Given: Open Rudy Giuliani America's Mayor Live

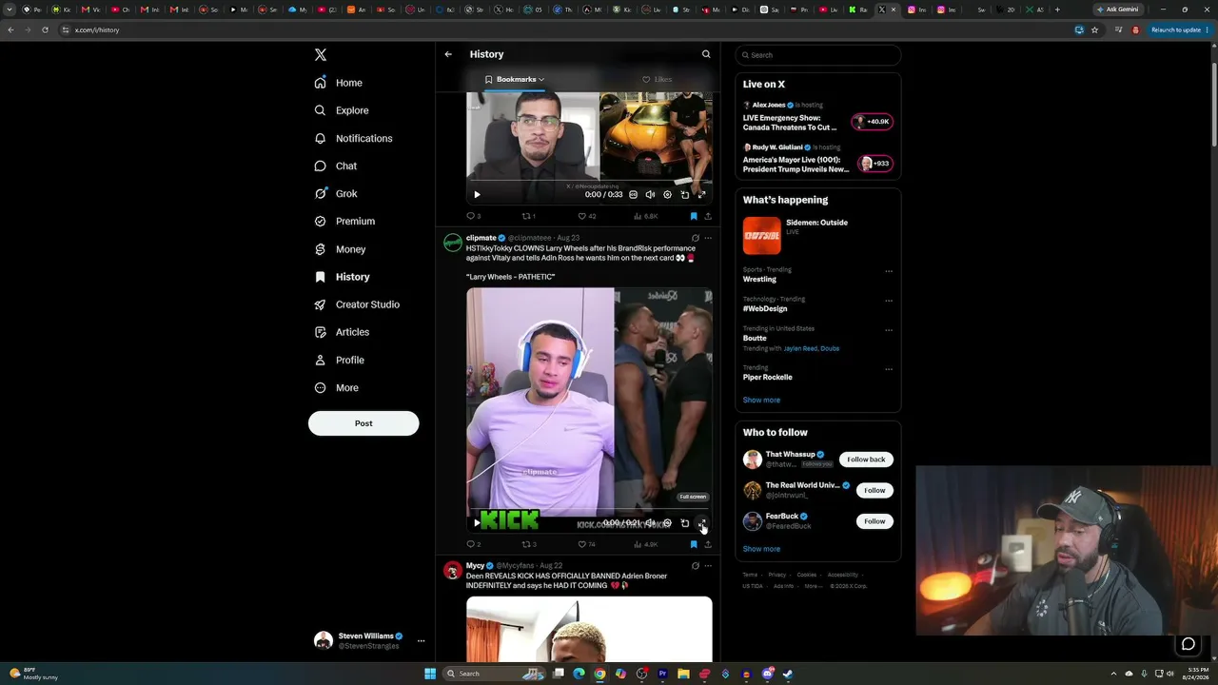Looking at the screenshot, I should click(x=817, y=160).
